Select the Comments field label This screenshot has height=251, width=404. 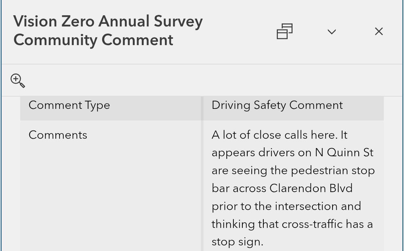click(x=58, y=135)
